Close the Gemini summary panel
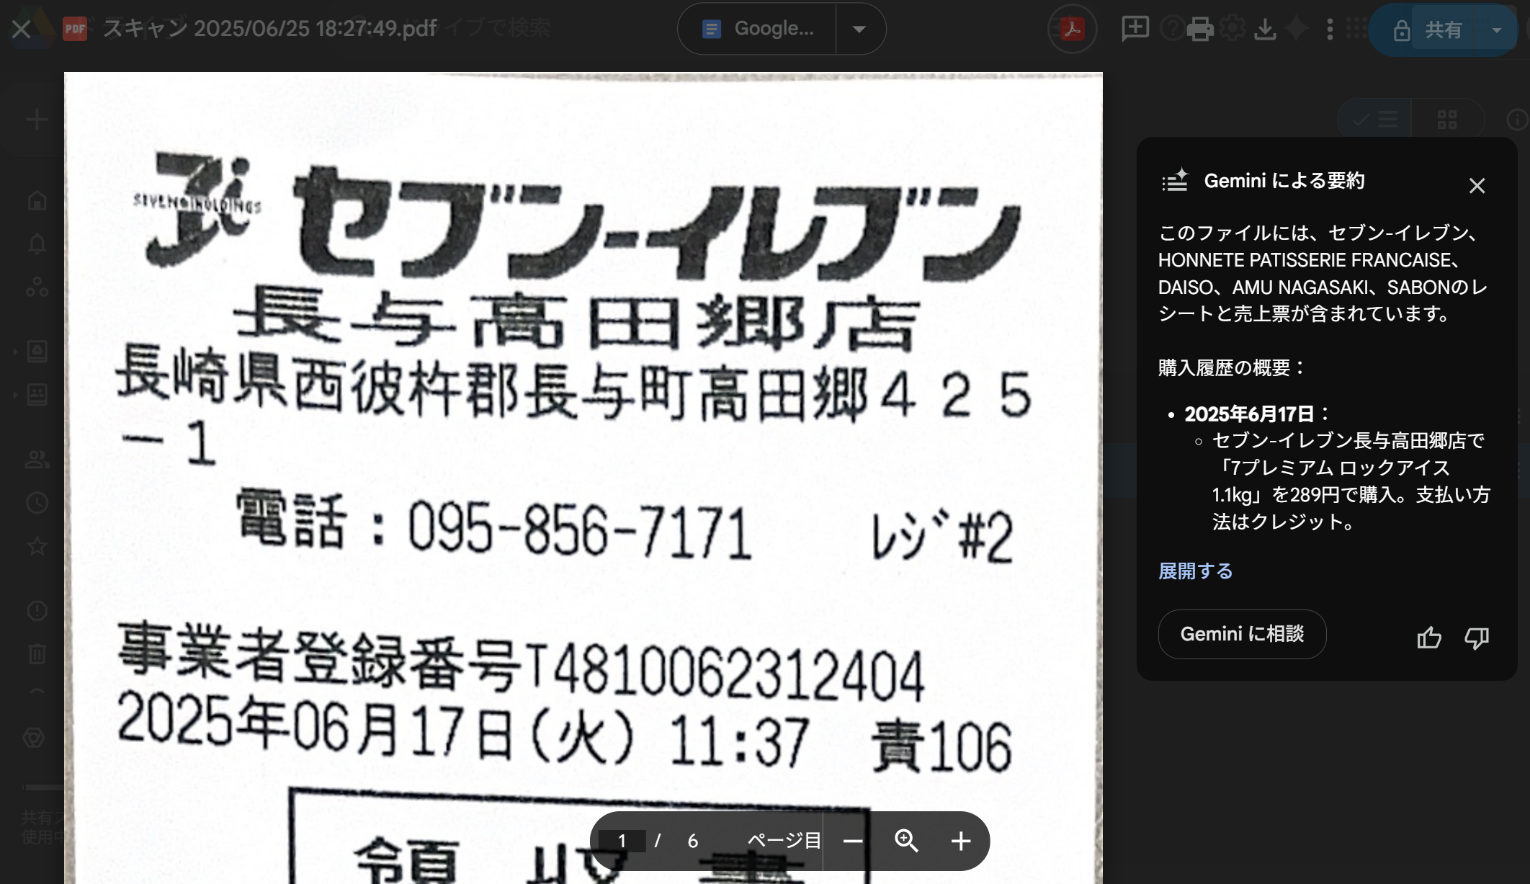The width and height of the screenshot is (1530, 884). (x=1477, y=186)
